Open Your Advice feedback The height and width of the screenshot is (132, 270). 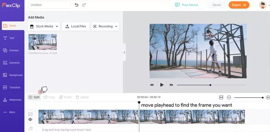pos(187,5)
